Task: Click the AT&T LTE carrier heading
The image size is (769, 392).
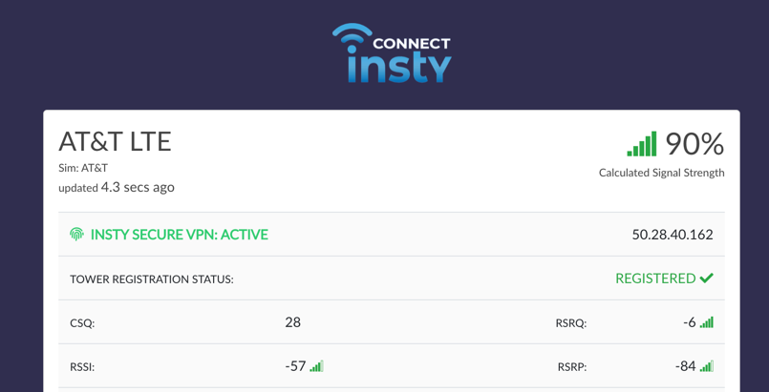Action: 115,141
